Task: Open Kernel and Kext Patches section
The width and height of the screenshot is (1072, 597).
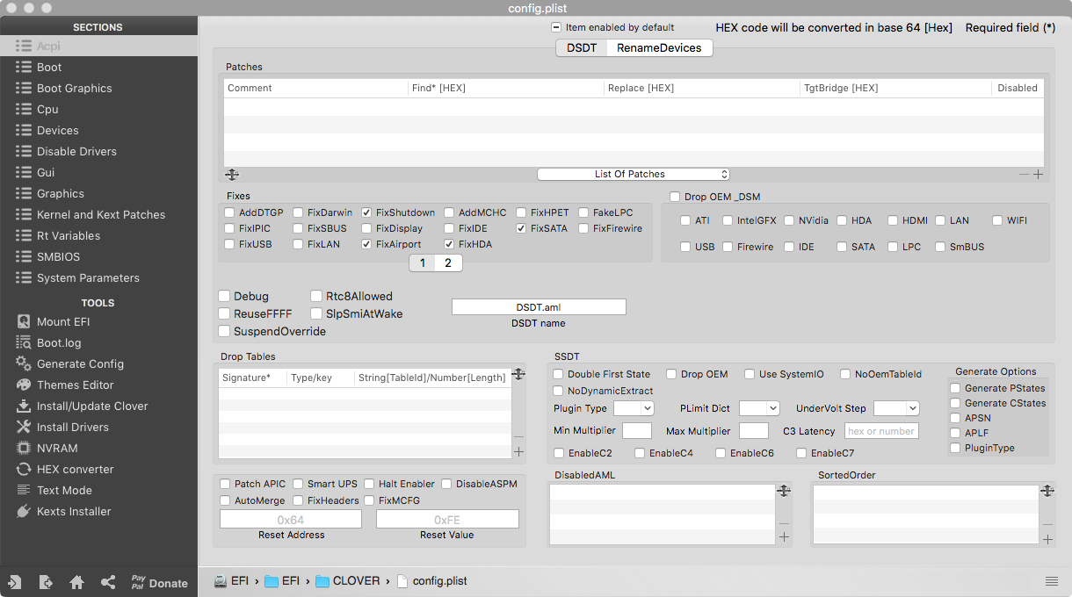Action: point(101,214)
